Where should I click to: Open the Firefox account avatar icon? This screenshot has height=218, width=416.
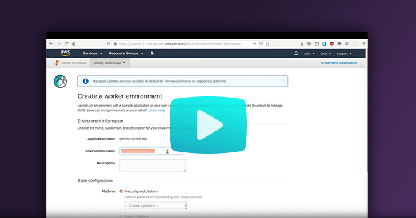click(x=347, y=44)
